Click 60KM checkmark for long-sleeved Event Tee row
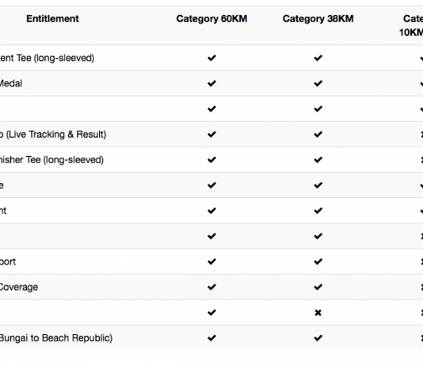 [211, 58]
